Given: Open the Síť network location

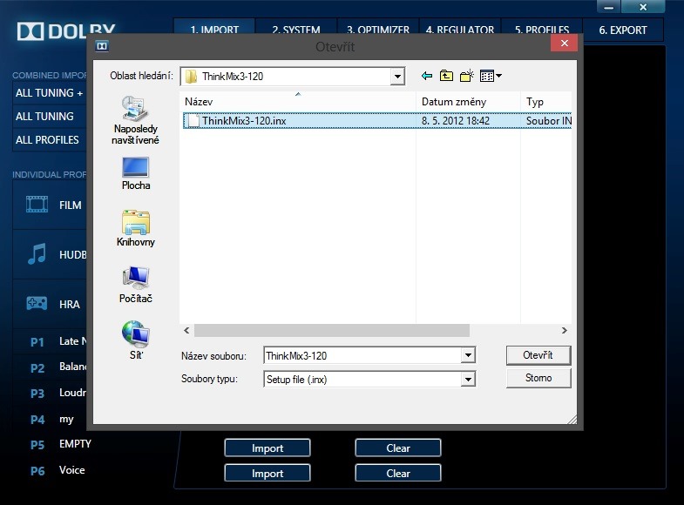Looking at the screenshot, I should click(135, 340).
